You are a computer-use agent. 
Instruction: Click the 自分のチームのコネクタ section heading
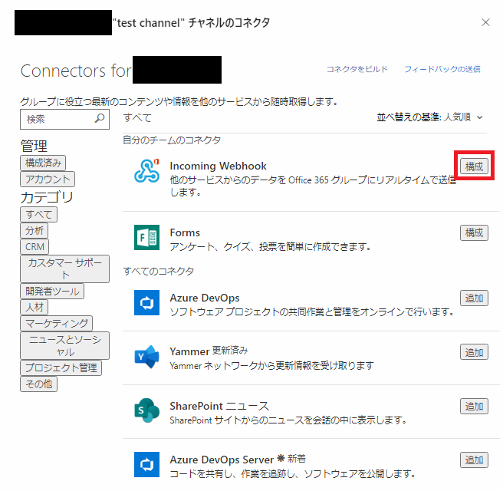point(172,140)
